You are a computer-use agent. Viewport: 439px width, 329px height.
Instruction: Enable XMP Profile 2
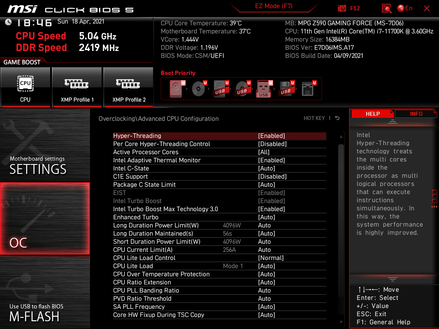[x=129, y=87]
